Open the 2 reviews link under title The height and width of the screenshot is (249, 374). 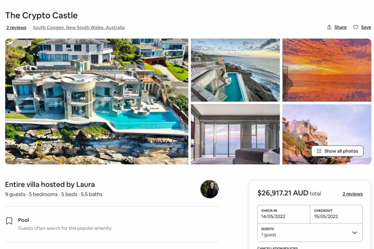click(x=16, y=27)
